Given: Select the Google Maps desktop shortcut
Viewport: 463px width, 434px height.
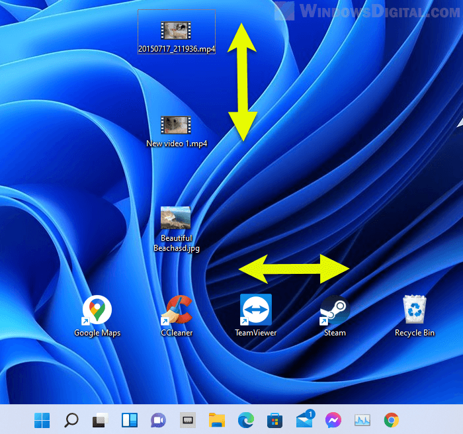Looking at the screenshot, I should [97, 310].
